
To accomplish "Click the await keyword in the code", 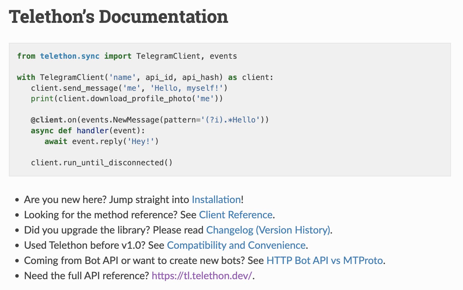I will click(56, 141).
